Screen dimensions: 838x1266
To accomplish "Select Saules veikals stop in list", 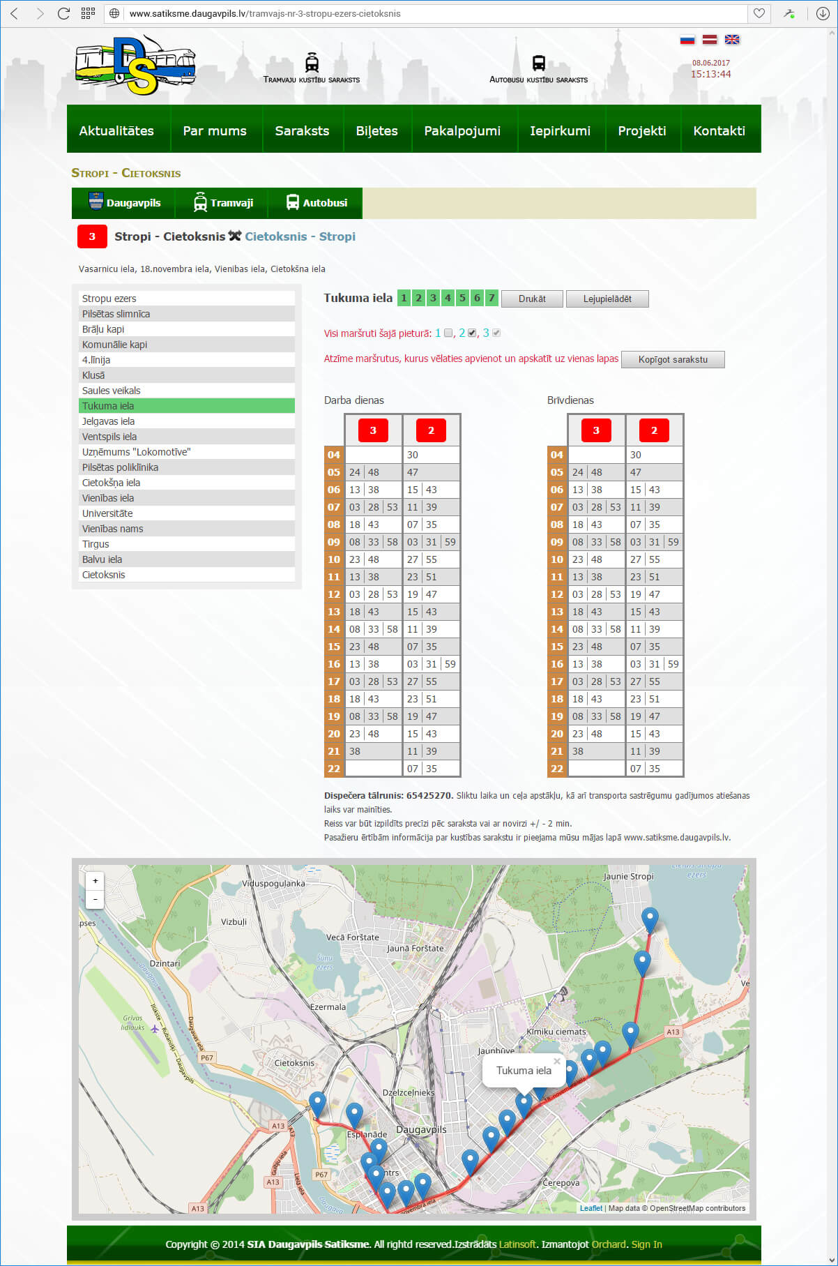I will coord(187,391).
